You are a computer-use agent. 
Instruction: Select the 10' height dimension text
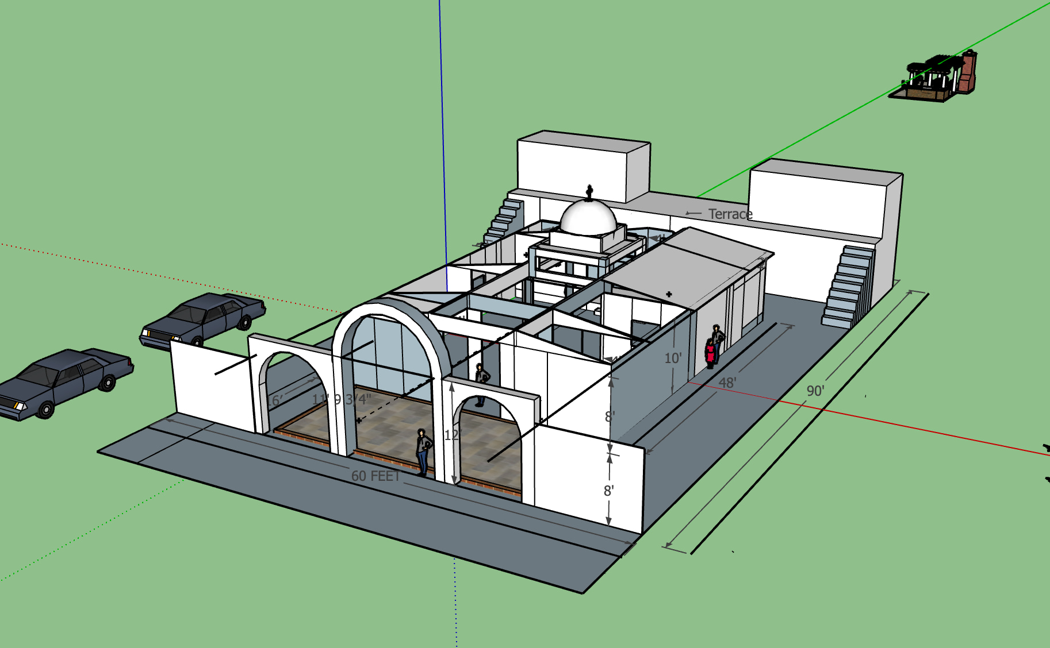coord(672,358)
